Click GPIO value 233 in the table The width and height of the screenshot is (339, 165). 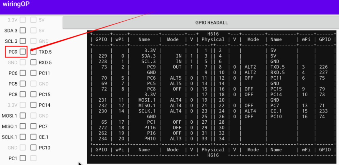coord(323,111)
